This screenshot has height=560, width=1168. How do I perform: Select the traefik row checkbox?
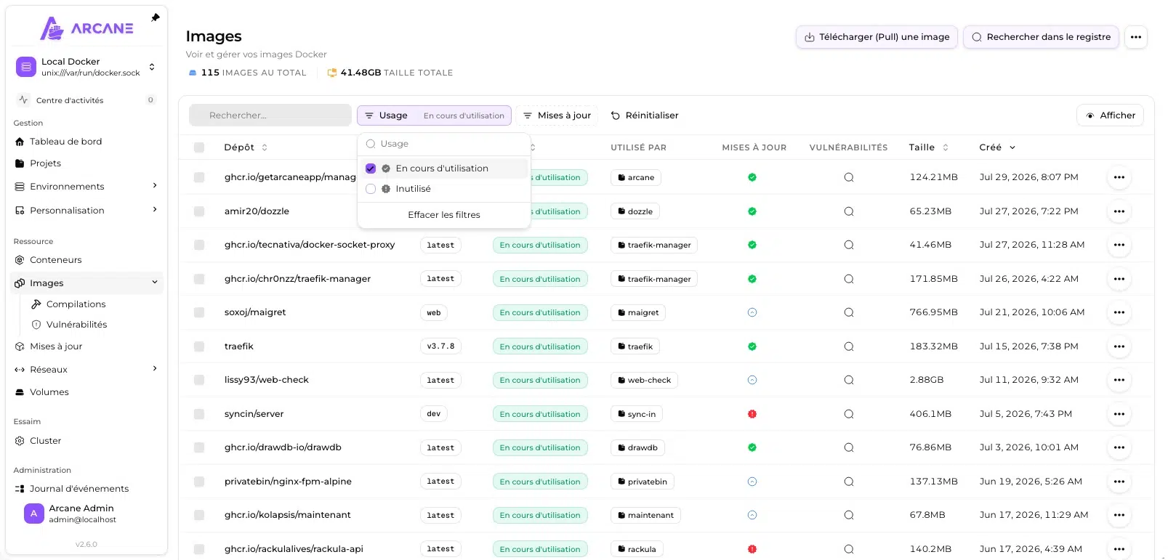199,346
